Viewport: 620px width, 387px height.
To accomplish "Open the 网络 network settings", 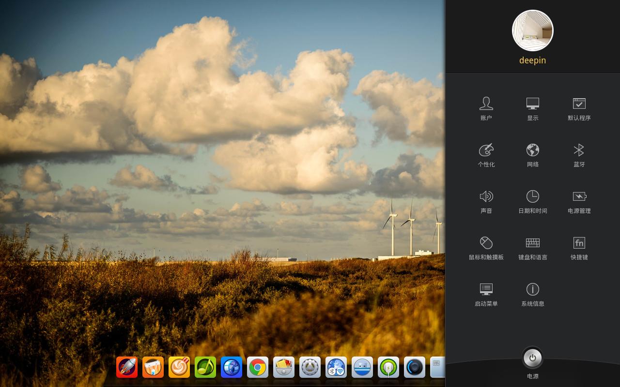I will pyautogui.click(x=532, y=155).
